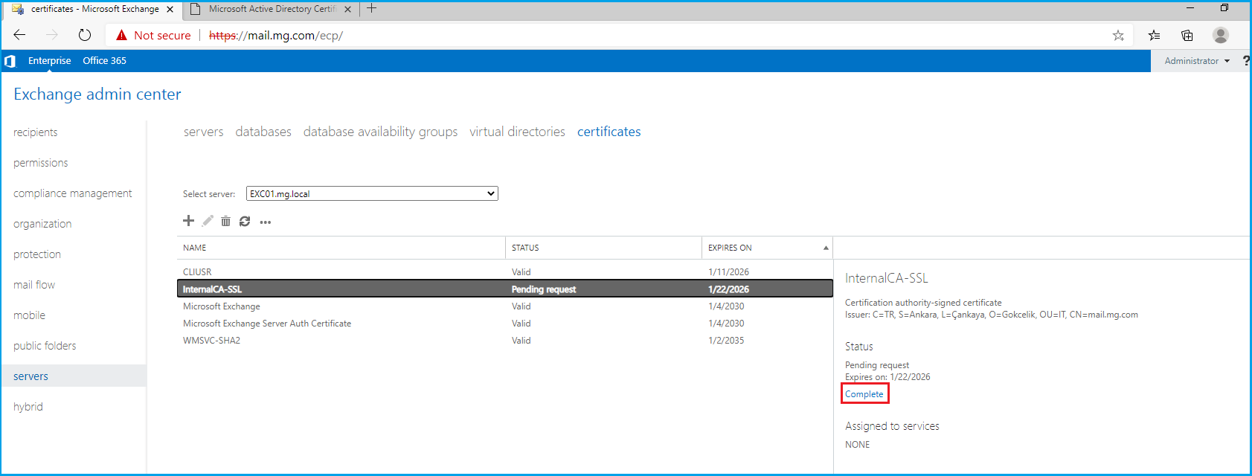Open the databases tab
Screen dimensions: 1252x476
[263, 132]
